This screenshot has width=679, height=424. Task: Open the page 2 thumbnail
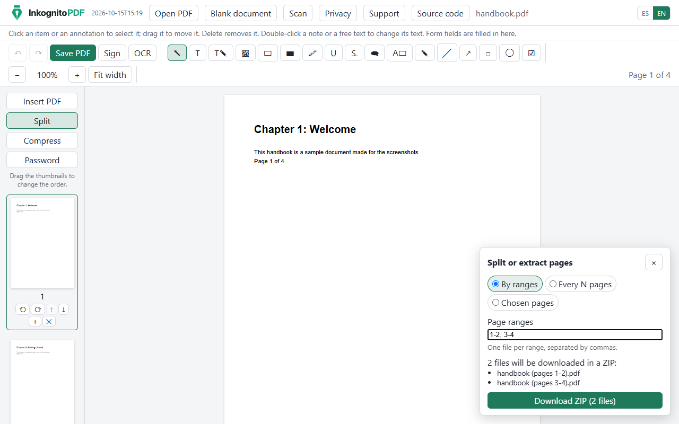point(42,382)
